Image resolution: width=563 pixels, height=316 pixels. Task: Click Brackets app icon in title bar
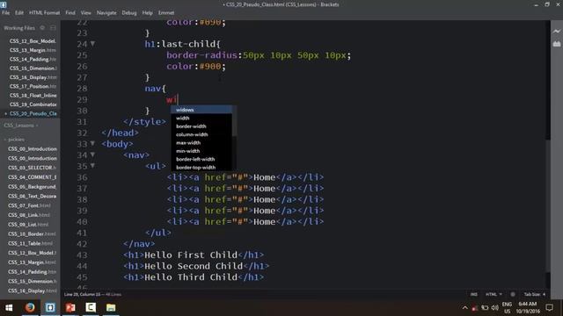(4, 4)
